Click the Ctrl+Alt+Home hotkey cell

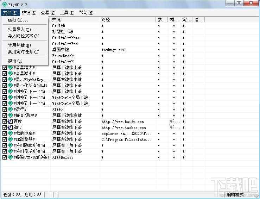click(66, 38)
